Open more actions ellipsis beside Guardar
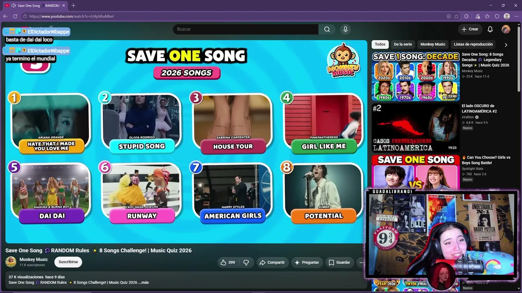Viewport: 522px width, 293px height. [361, 262]
